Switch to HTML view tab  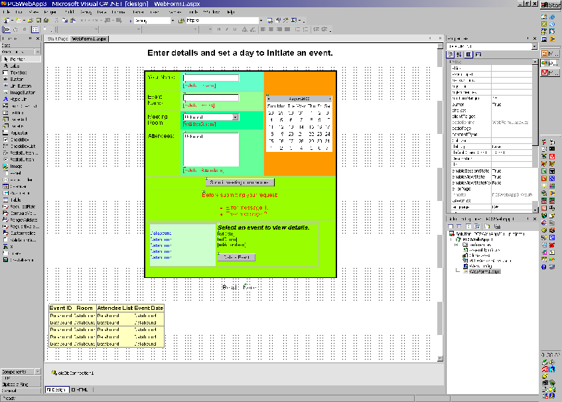[80, 390]
